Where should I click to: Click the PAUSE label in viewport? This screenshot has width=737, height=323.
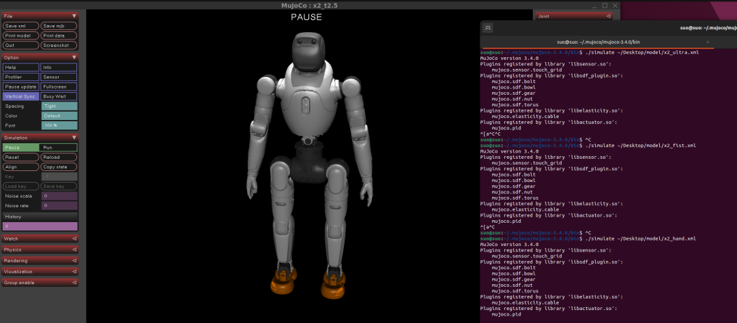306,17
